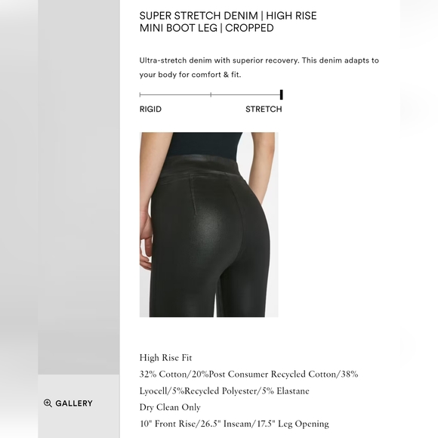Click the magnifier zoom icon beside GALLERY
This screenshot has height=438, width=438.
coord(48,403)
